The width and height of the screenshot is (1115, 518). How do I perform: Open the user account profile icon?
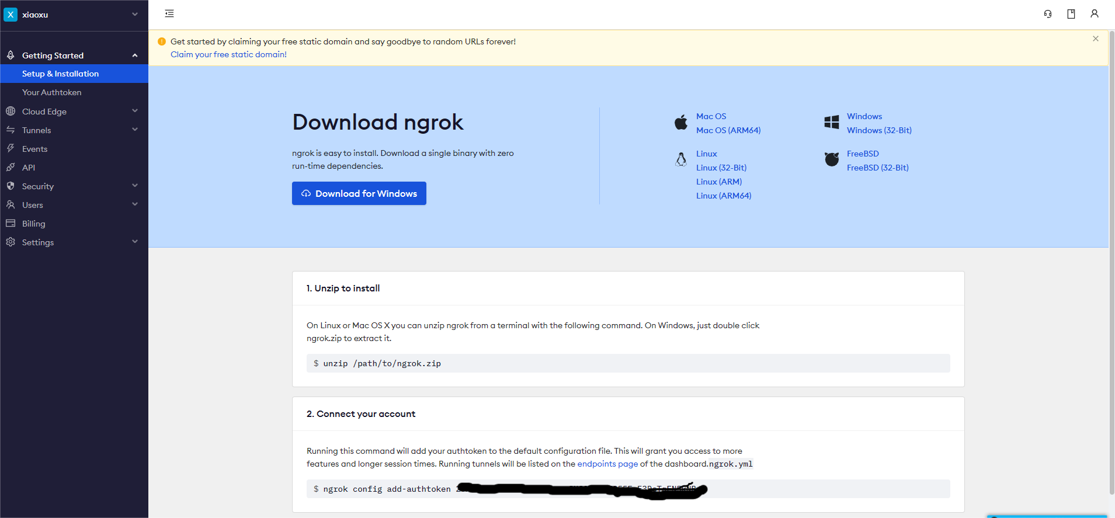coord(1095,14)
